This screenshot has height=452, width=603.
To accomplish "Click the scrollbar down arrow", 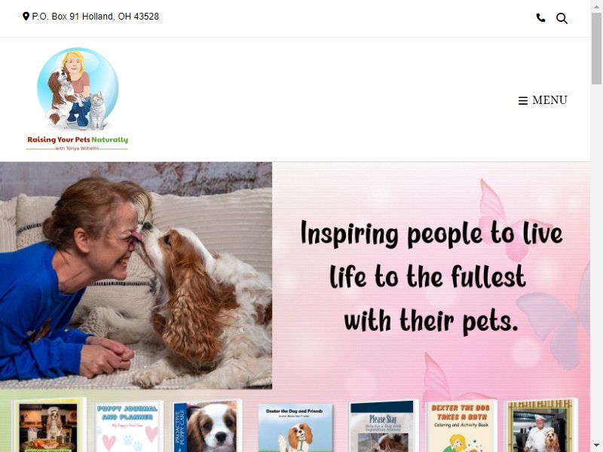I will pos(596,446).
